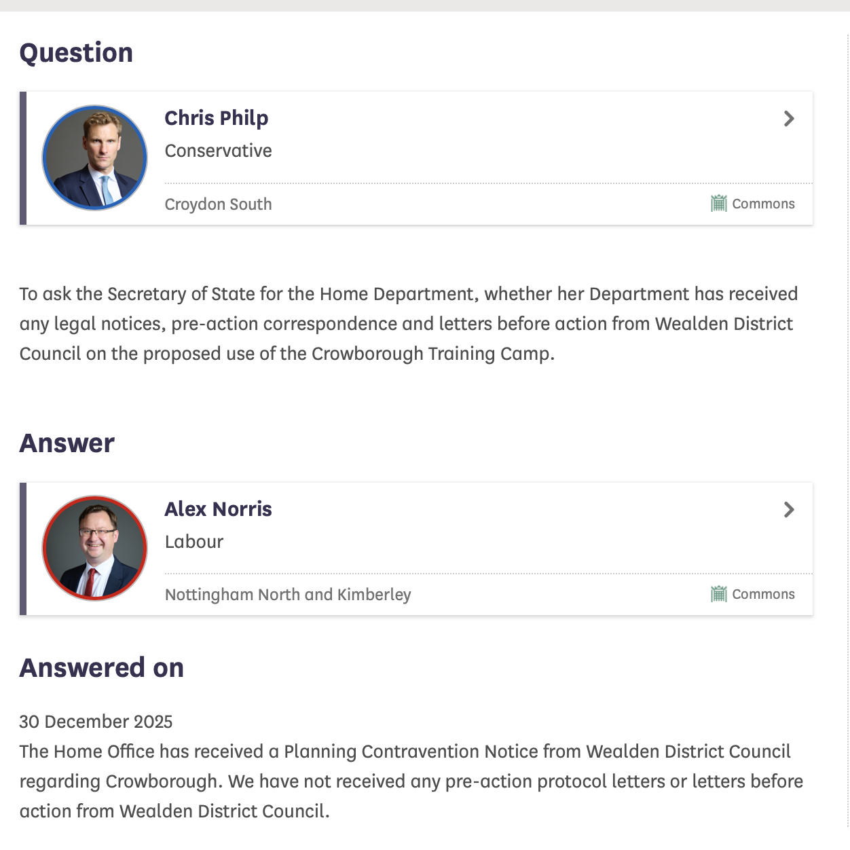Click the Answer heading
The image size is (850, 850).
pyautogui.click(x=67, y=443)
